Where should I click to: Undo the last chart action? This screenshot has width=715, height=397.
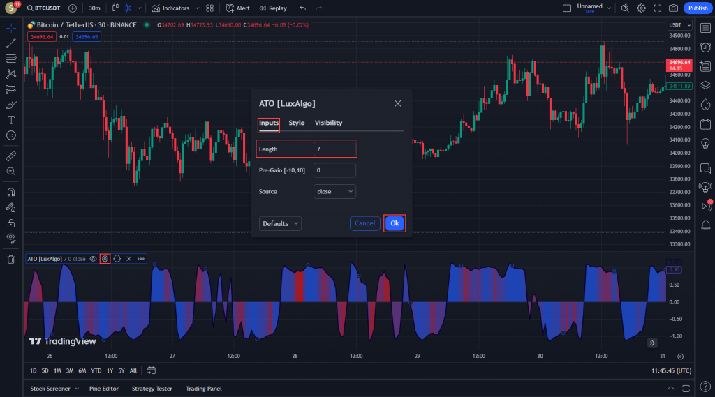303,8
